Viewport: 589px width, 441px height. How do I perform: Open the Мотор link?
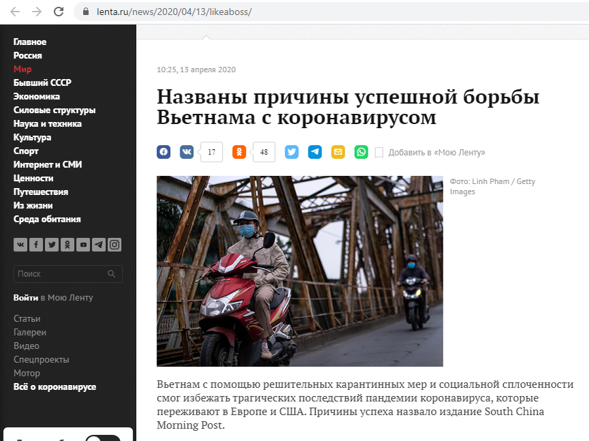[x=27, y=373]
